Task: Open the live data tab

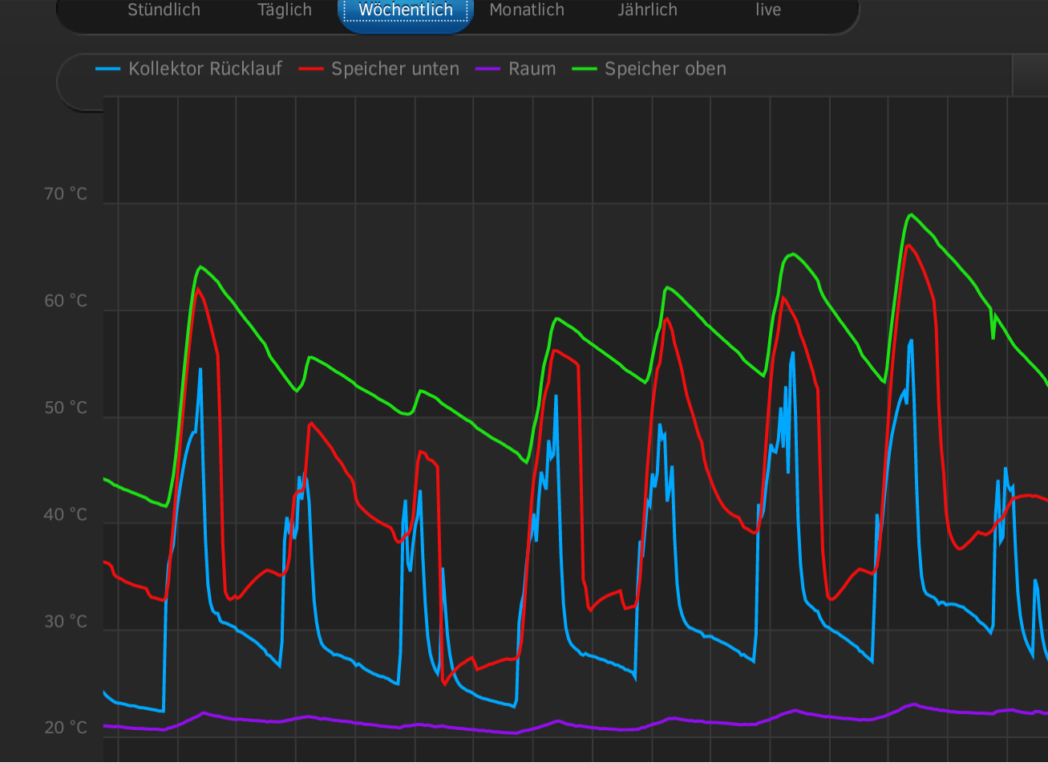Action: (x=768, y=10)
